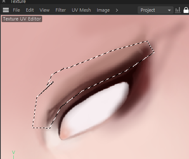
Task: Open the hamburger menu icon
Action: coord(6,10)
